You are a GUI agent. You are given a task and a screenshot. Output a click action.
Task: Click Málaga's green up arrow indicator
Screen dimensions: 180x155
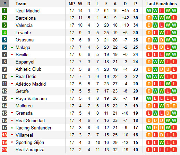tap(12, 47)
